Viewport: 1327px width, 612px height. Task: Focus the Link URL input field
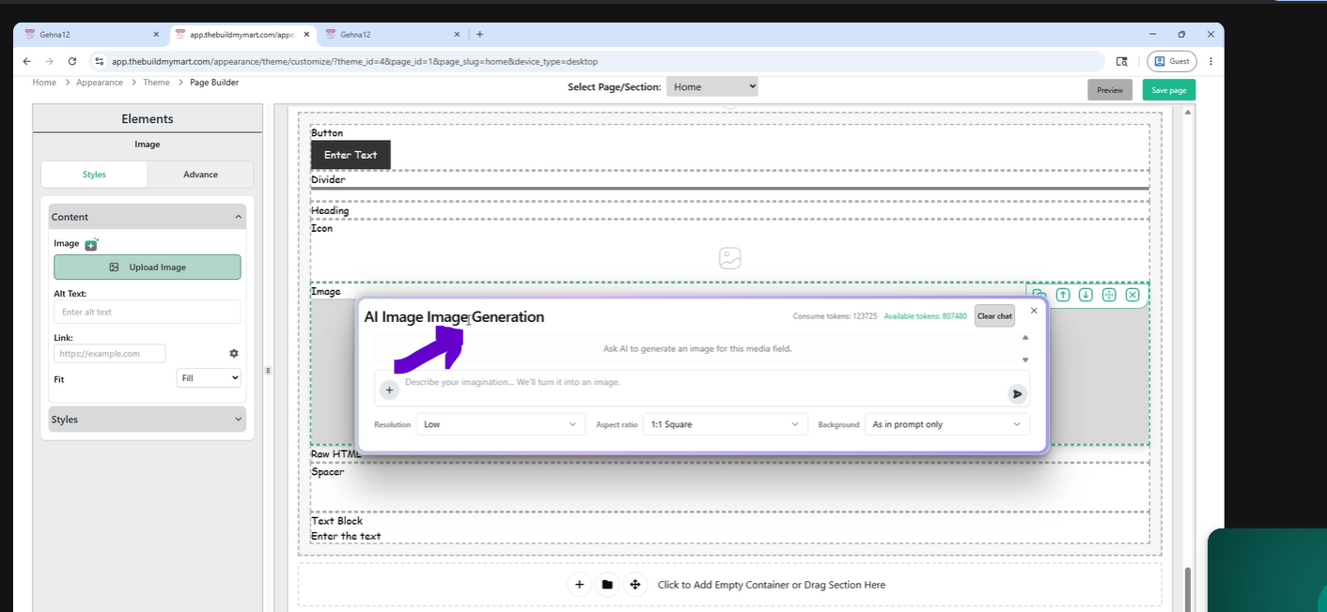110,354
